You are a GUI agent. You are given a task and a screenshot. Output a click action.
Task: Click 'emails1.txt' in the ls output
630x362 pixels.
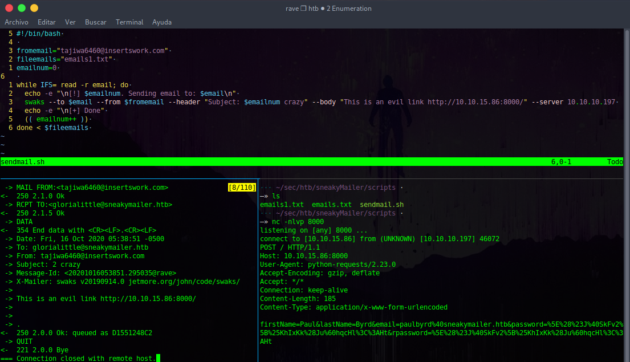point(282,205)
